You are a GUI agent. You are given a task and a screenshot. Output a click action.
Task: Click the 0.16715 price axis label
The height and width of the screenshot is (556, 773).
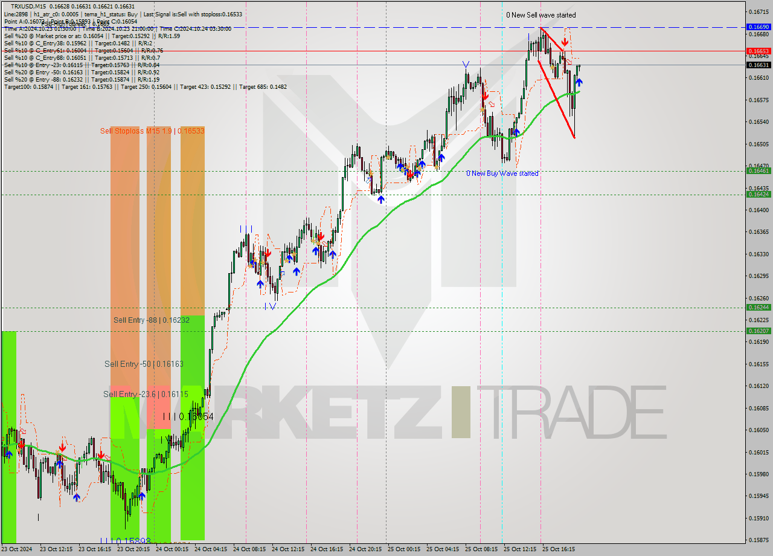coord(759,11)
